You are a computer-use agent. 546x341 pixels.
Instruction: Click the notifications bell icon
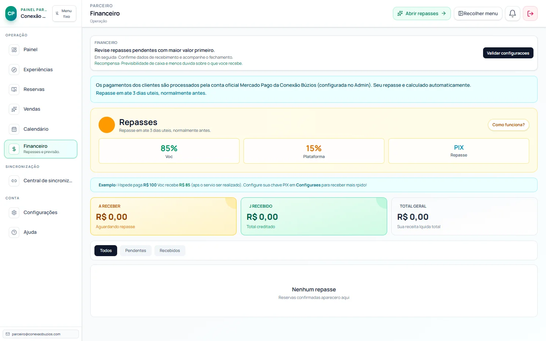pyautogui.click(x=512, y=14)
